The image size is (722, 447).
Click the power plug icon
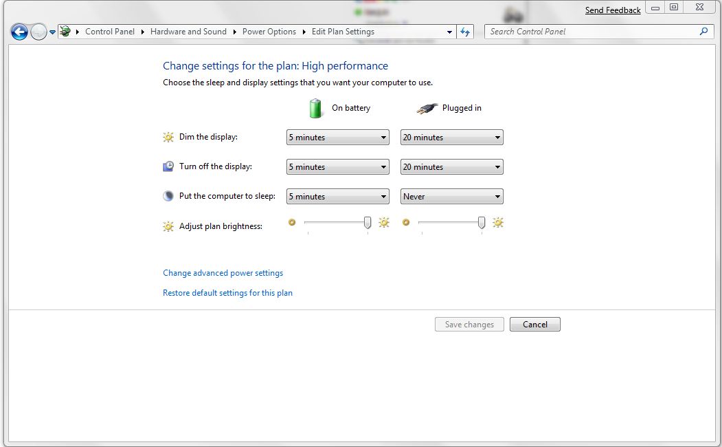[x=427, y=109]
